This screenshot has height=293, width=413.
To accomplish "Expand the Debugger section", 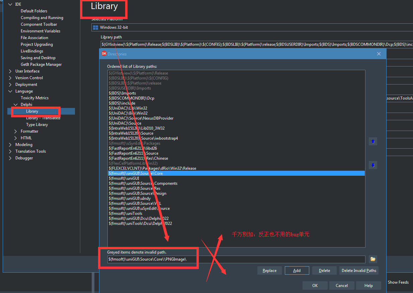I will point(10,158).
